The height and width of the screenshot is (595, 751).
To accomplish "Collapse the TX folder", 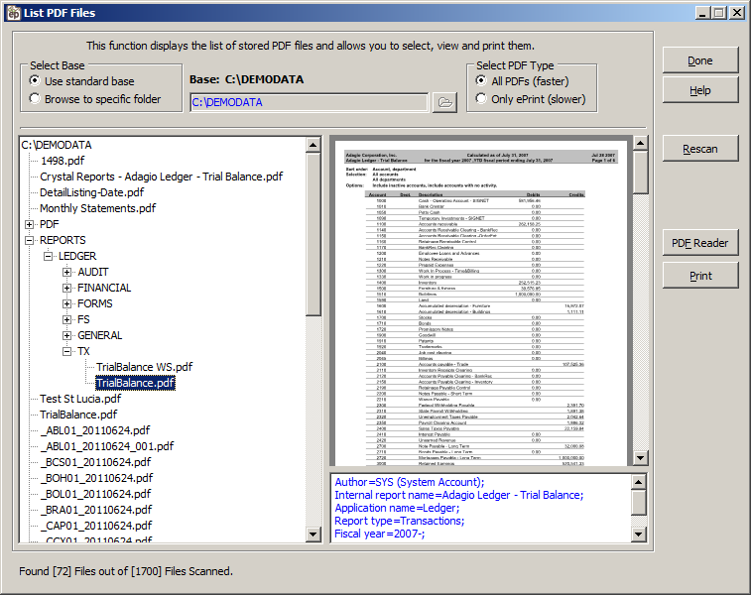I will (67, 351).
